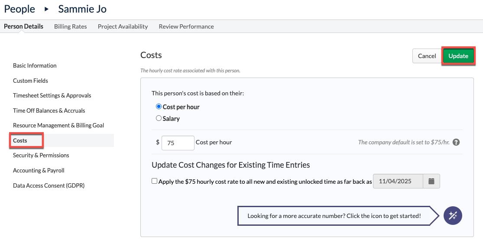Click the 'Update Cost Changes for Existing Time Entries' heading
Viewport: 483px width, 247px height.
tap(231, 165)
